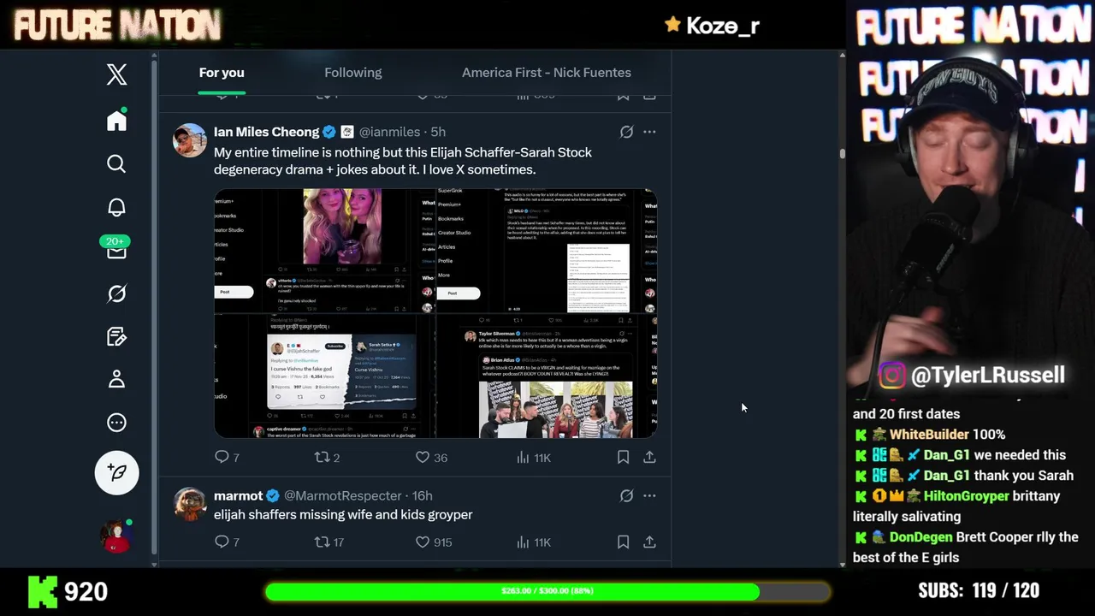Open marmot's avatar picture
The height and width of the screenshot is (616, 1095).
click(x=190, y=504)
